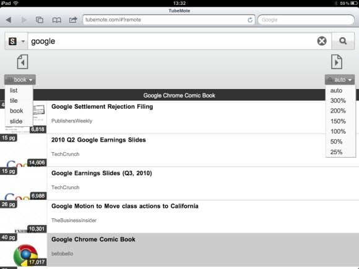Viewport: 359px width, 269px height.
Task: Click the 40 pg badge
Action: pyautogui.click(x=9, y=237)
